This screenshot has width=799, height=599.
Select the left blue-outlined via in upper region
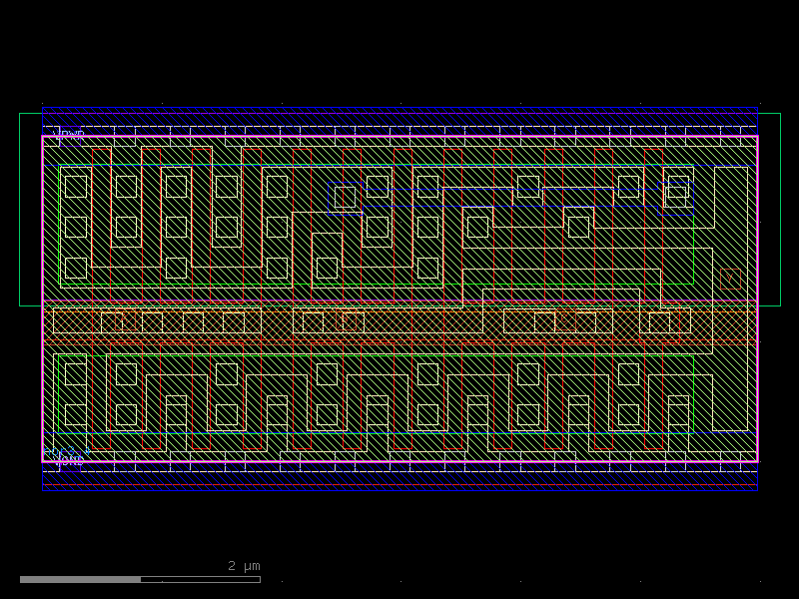pyautogui.click(x=345, y=196)
